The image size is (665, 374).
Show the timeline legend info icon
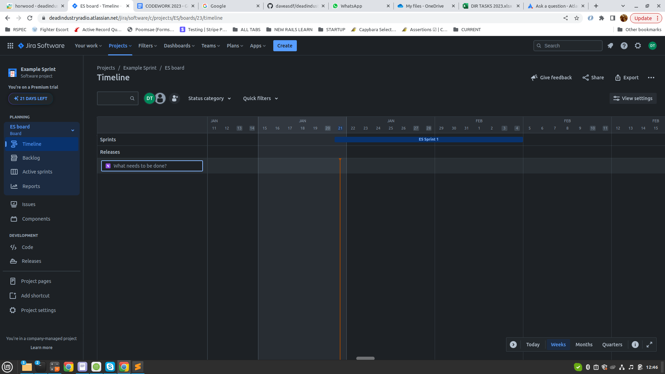pos(635,345)
